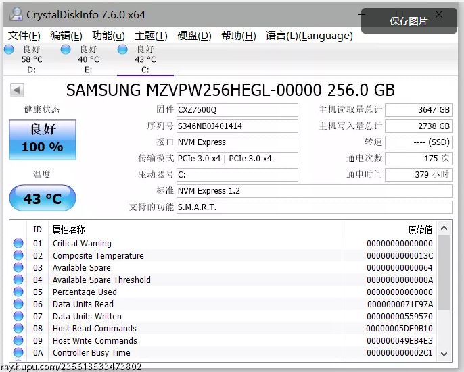This screenshot has width=464, height=372.
Task: Click disk model title SAMSUNG MZVPW256HEGL-00000
Action: [193, 90]
